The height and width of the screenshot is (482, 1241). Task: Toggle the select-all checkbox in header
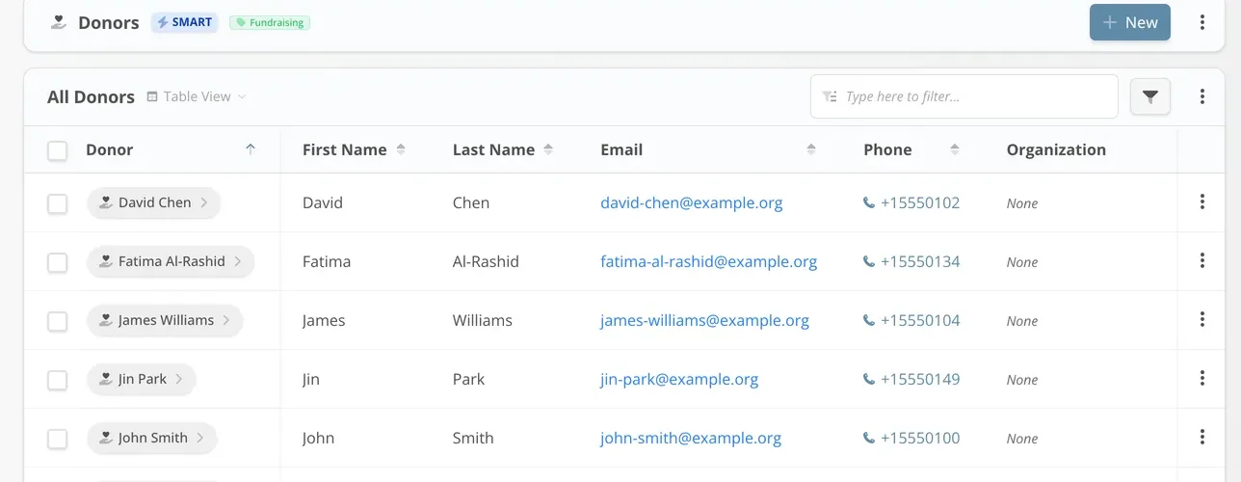[x=58, y=150]
